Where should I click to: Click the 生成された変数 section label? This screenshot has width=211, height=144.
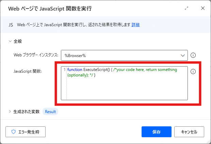coord(27,111)
